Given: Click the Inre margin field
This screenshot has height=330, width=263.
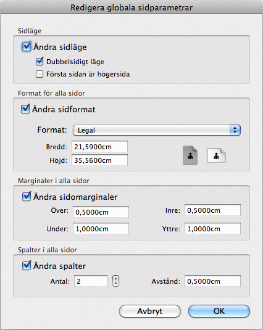Looking at the screenshot, I should pyautogui.click(x=212, y=210).
